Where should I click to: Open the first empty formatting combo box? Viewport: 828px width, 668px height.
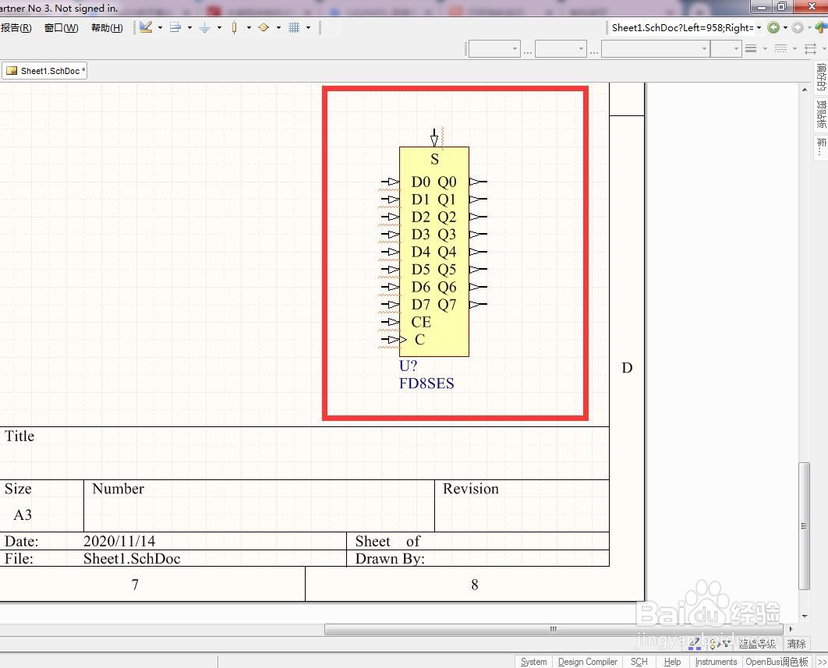pos(494,49)
